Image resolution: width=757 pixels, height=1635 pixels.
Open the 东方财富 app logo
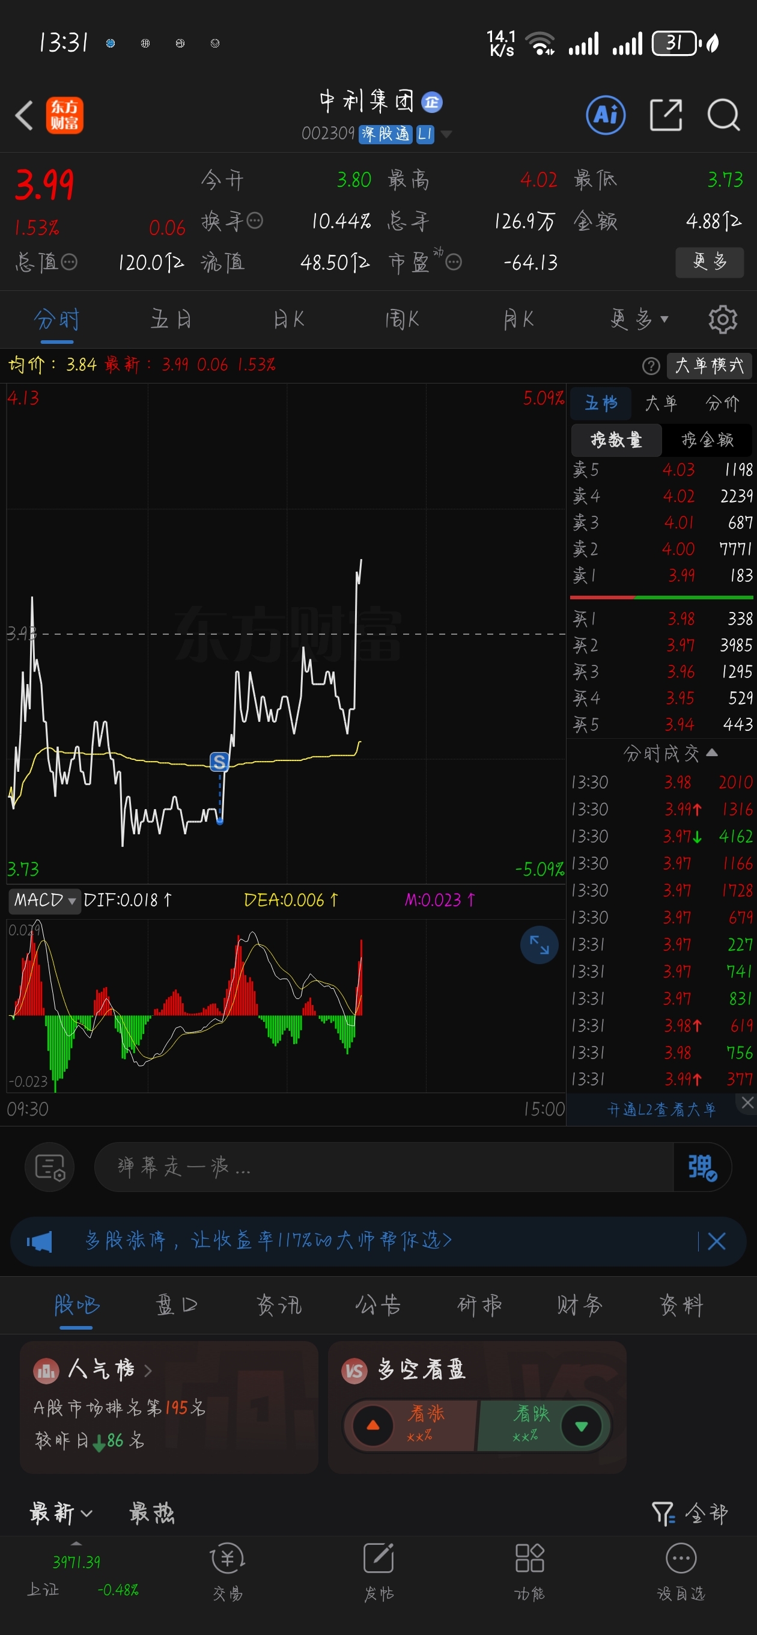click(x=65, y=115)
